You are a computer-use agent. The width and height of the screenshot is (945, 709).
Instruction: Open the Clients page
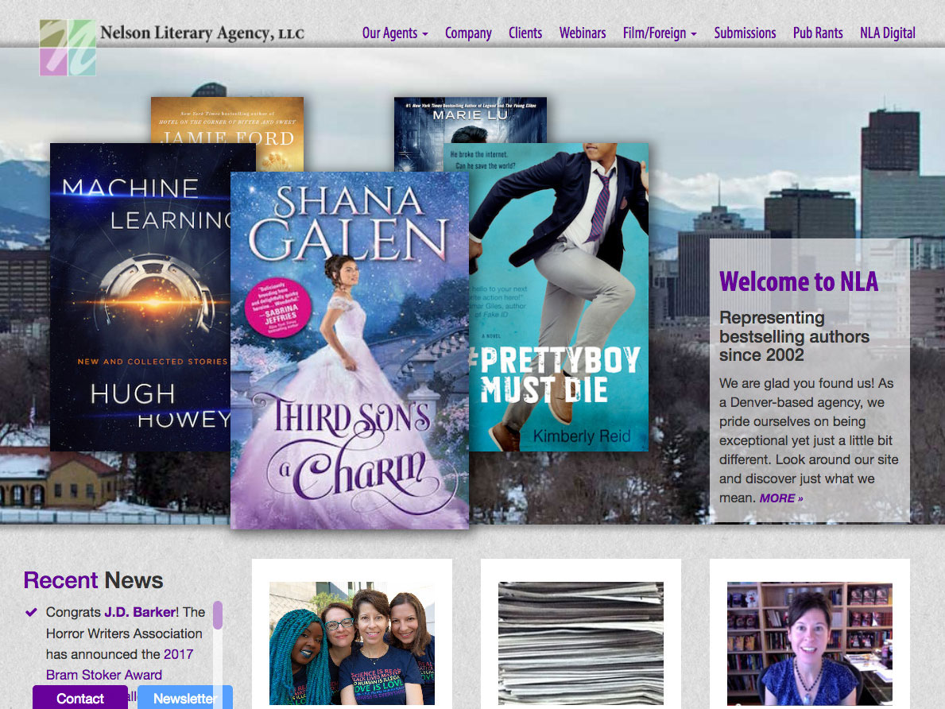click(x=525, y=33)
